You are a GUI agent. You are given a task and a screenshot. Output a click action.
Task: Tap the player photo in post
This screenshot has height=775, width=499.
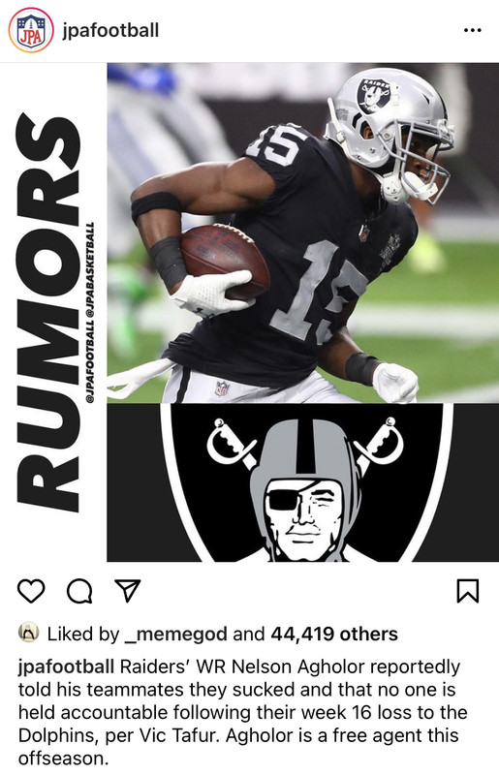point(302,232)
